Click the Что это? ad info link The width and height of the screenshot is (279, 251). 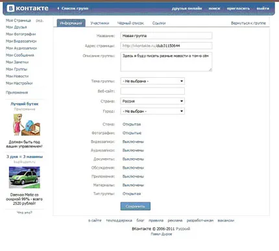pos(25,213)
